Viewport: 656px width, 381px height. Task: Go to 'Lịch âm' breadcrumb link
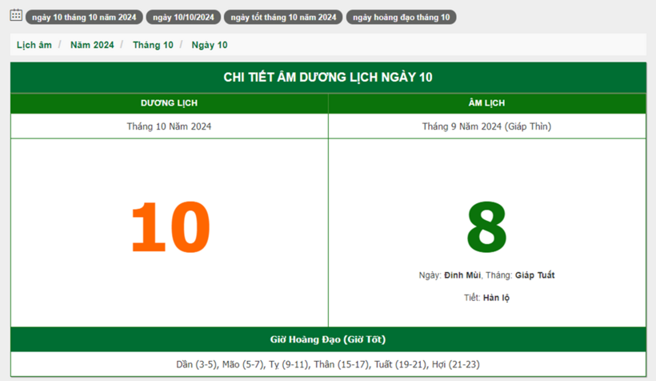[34, 45]
